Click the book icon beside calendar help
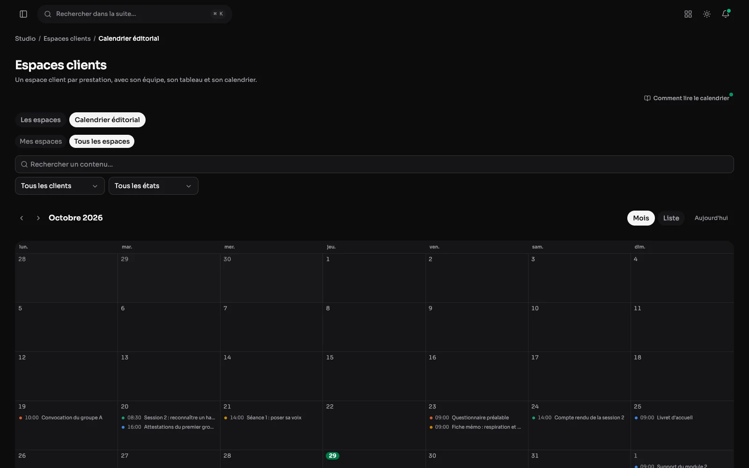This screenshot has height=468, width=749. (647, 98)
